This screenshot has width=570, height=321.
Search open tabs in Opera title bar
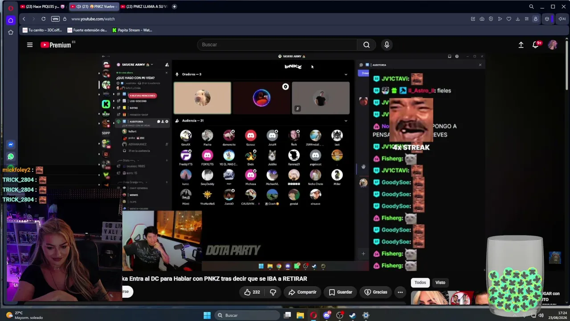click(x=531, y=7)
